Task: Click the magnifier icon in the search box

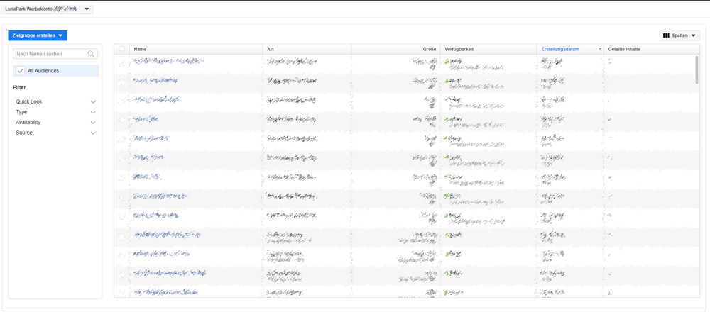Action: pyautogui.click(x=92, y=54)
